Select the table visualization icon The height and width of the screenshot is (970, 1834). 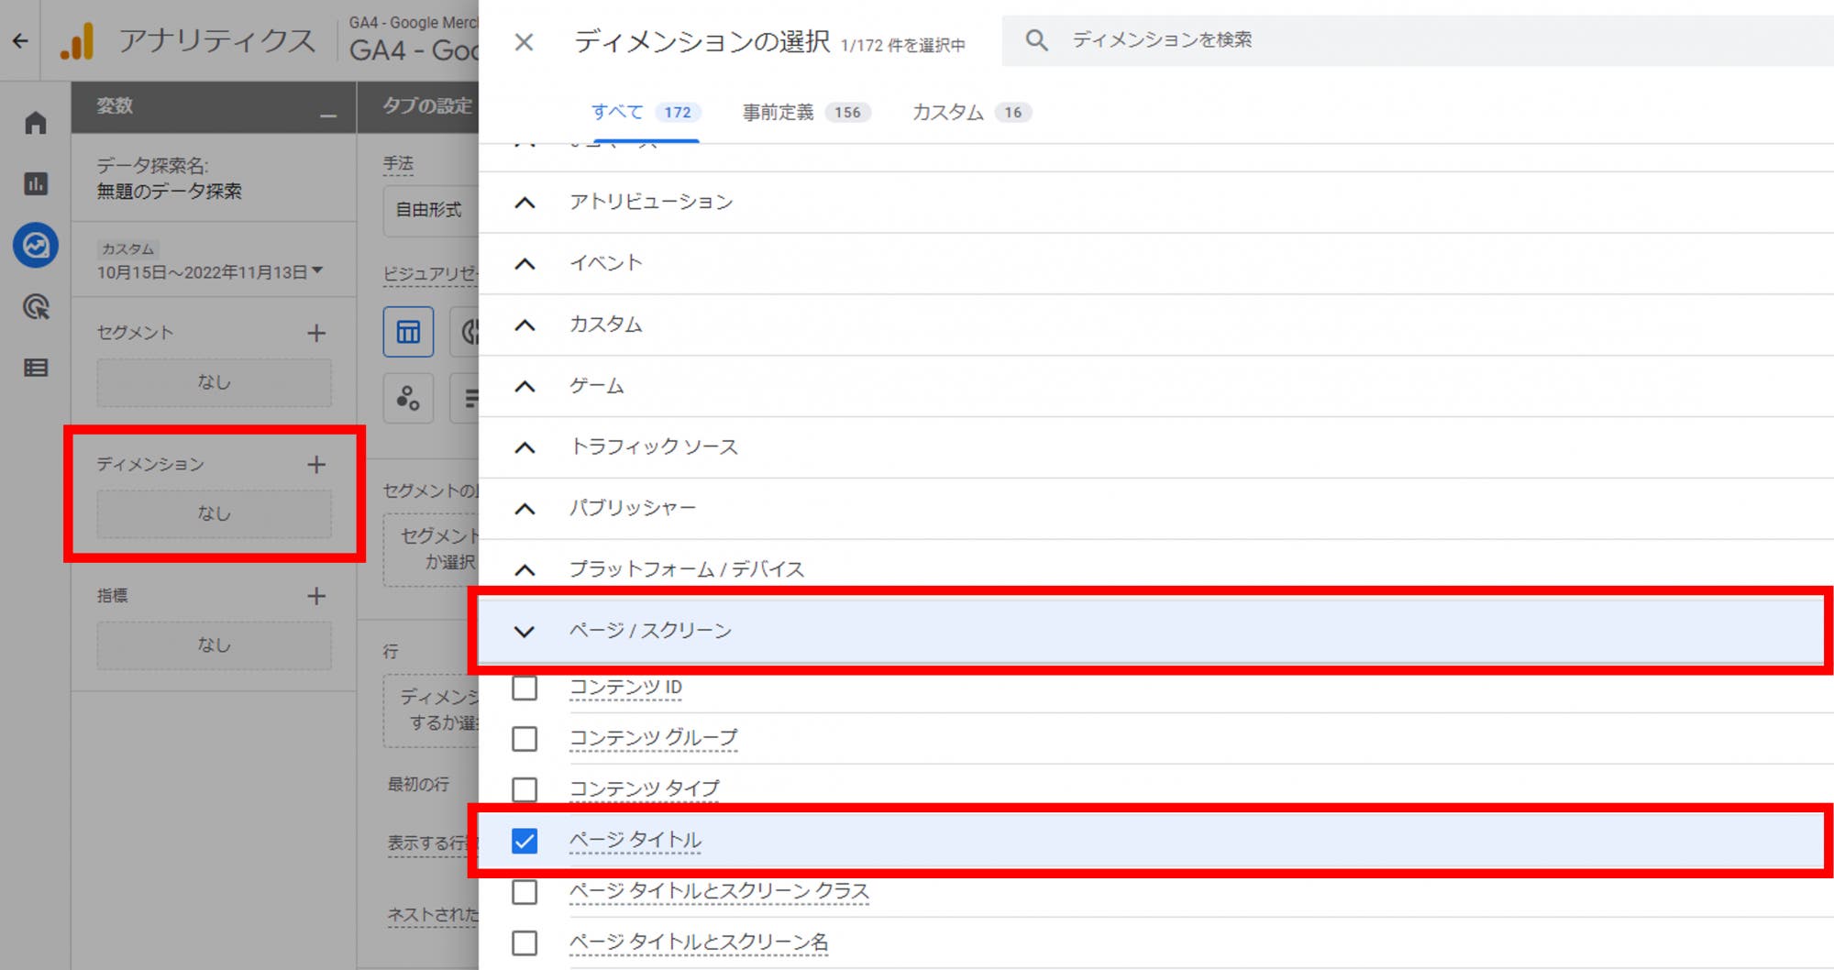407,331
